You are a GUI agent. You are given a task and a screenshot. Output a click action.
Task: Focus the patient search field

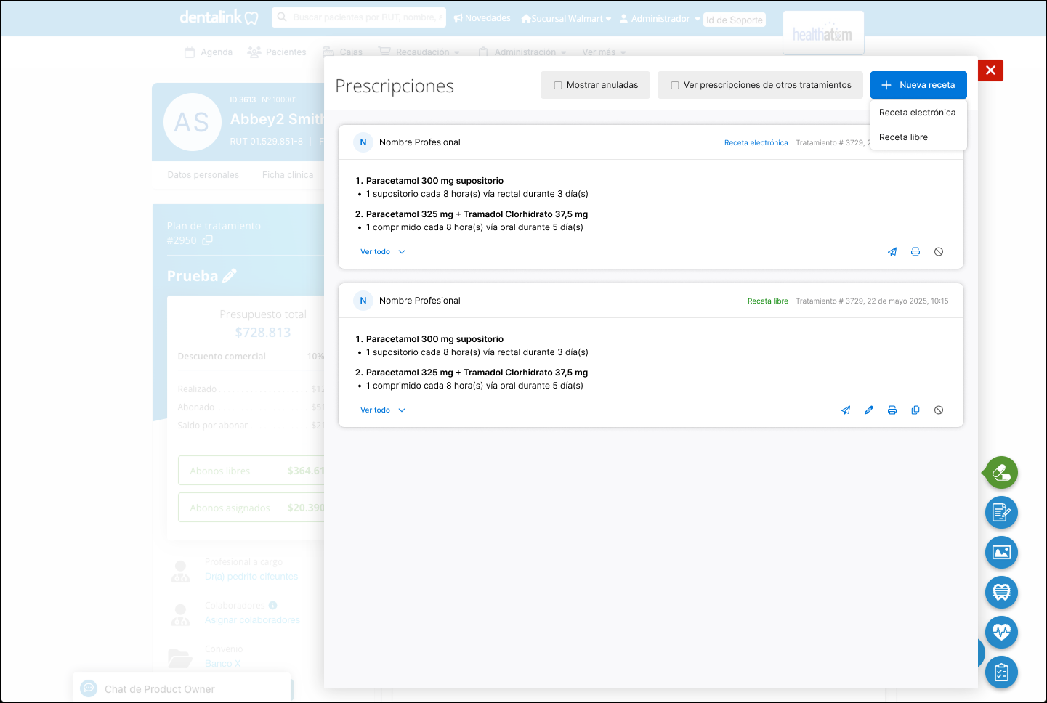coord(359,17)
